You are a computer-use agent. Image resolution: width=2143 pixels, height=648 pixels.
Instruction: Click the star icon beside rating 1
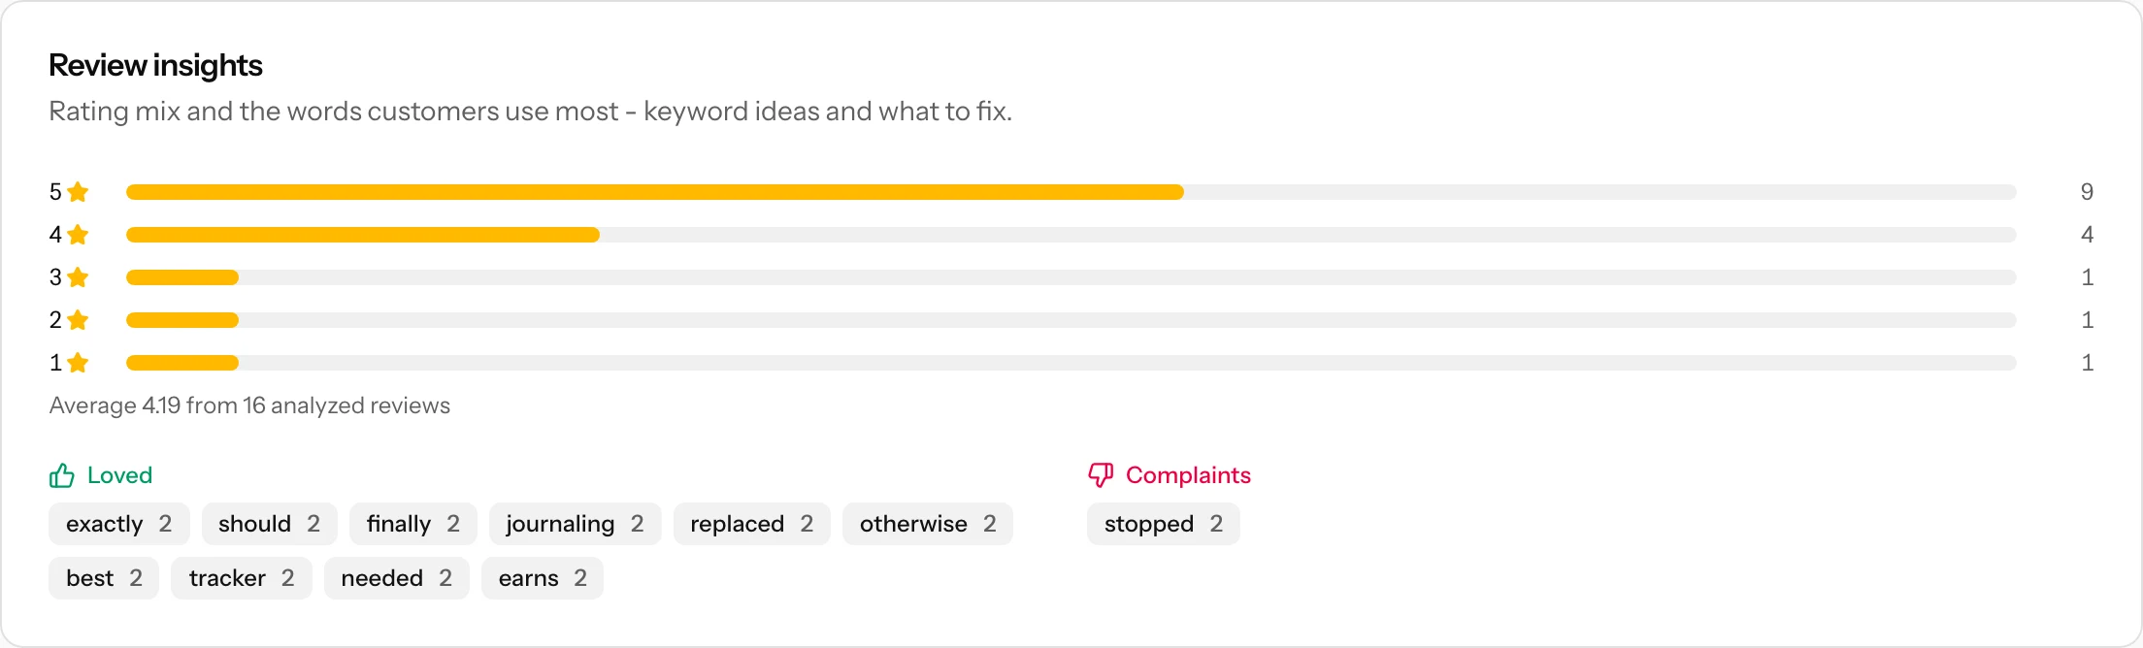pos(79,363)
